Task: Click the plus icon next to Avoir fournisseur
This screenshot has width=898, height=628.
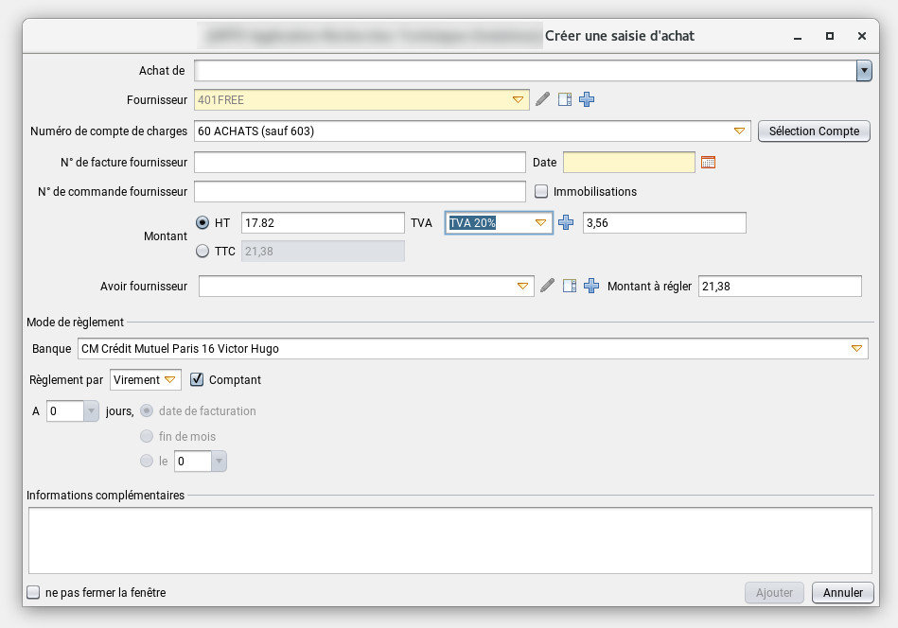Action: (591, 287)
